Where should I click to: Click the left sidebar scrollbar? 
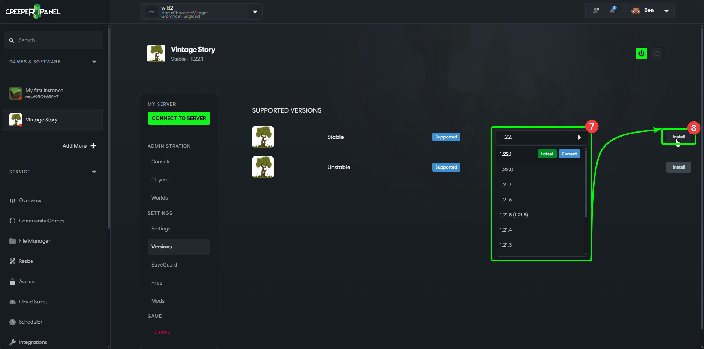click(x=109, y=128)
